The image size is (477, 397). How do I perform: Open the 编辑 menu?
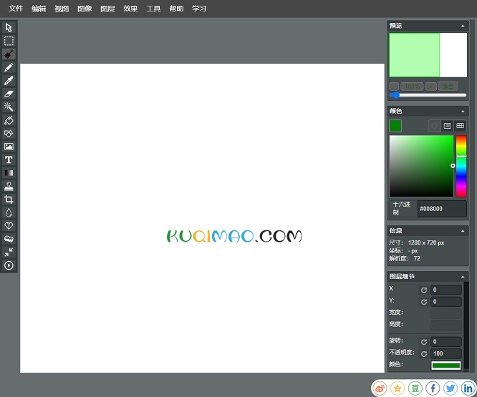pos(39,9)
